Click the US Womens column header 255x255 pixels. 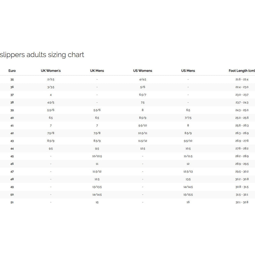[x=142, y=70]
